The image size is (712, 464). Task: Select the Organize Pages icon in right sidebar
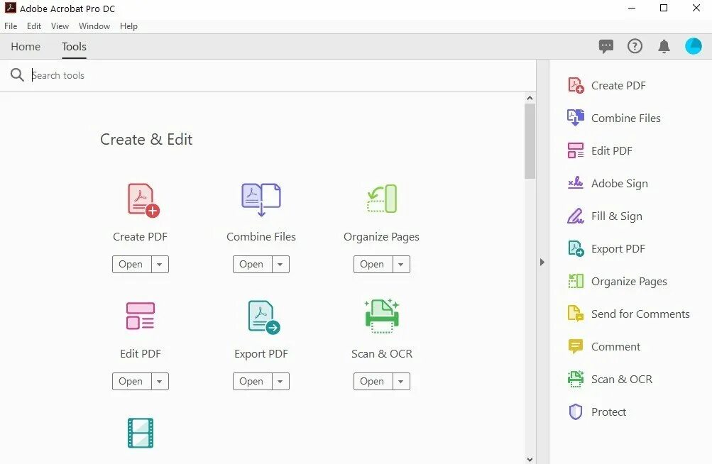coord(576,281)
